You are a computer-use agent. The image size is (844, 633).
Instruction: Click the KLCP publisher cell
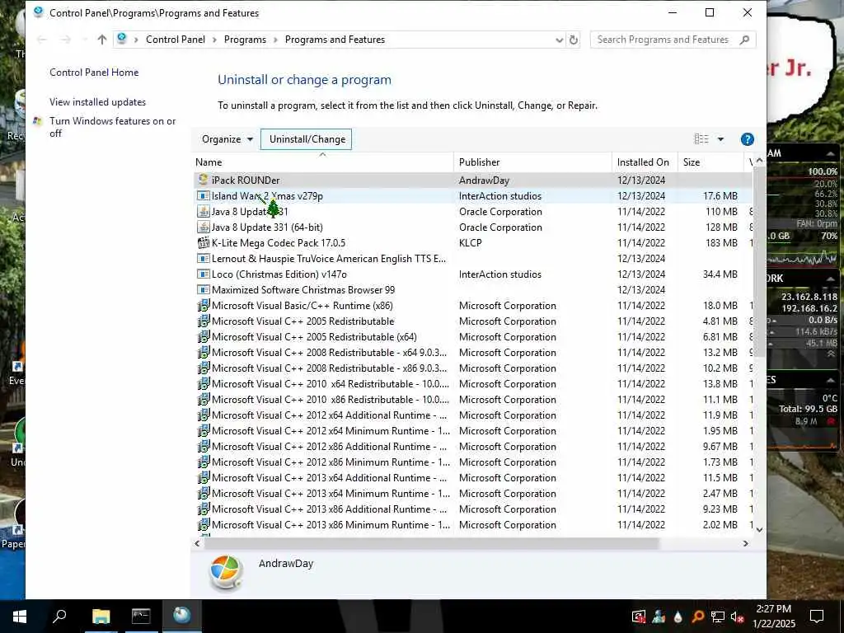point(471,243)
